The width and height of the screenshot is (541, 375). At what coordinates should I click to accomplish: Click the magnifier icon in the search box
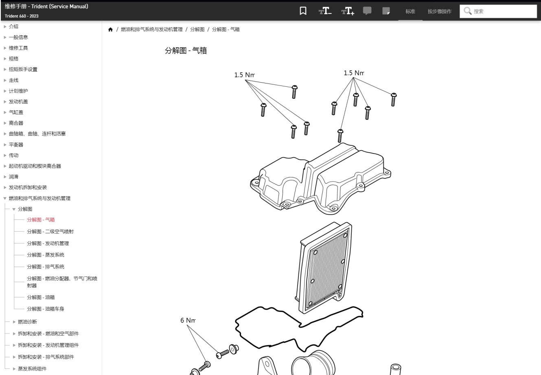tap(467, 11)
